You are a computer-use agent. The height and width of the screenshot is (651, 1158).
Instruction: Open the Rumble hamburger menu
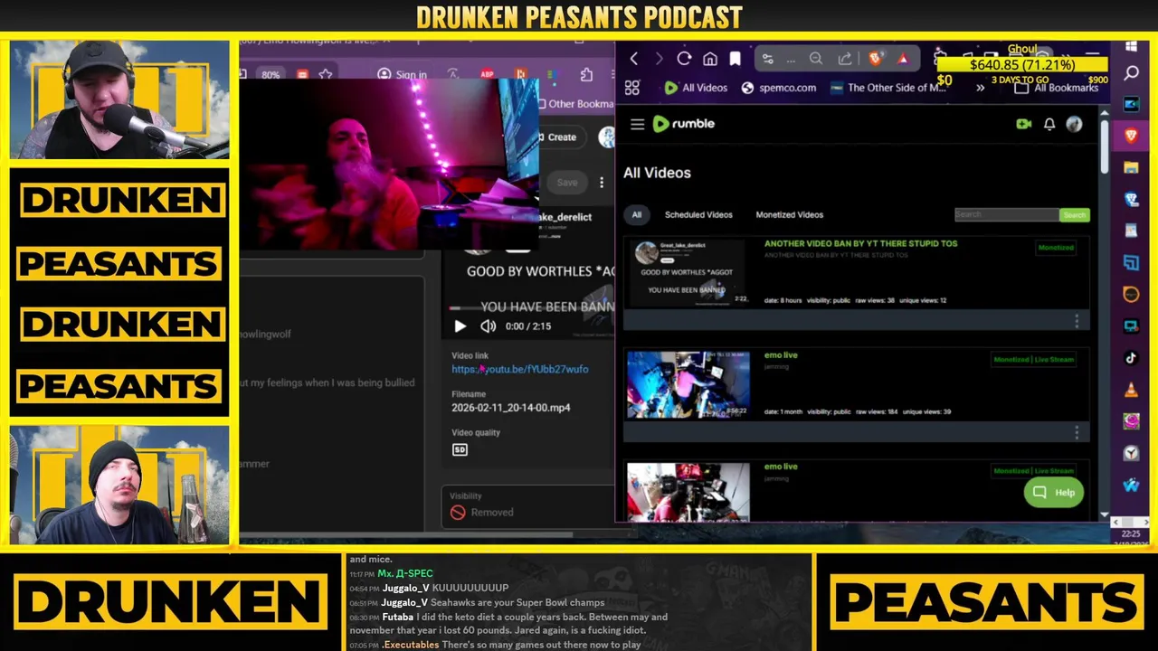[x=637, y=124]
